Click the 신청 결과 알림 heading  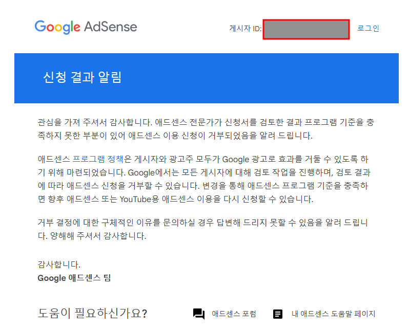[x=82, y=77]
